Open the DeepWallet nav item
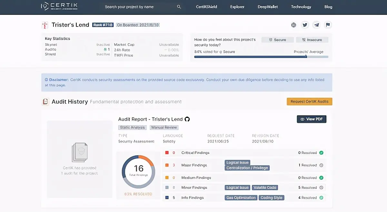This screenshot has width=387, height=212. pos(268,7)
